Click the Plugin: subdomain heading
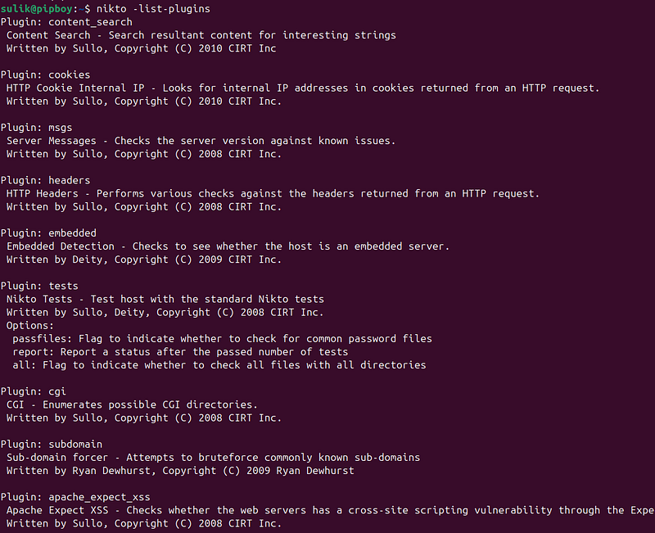The height and width of the screenshot is (533, 655). 52,444
